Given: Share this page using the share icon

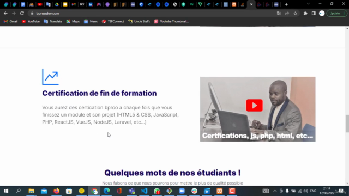Looking at the screenshot, I should [287, 13].
